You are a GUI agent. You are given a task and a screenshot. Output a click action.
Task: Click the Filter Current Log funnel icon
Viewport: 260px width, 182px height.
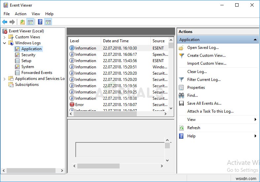[x=181, y=80]
